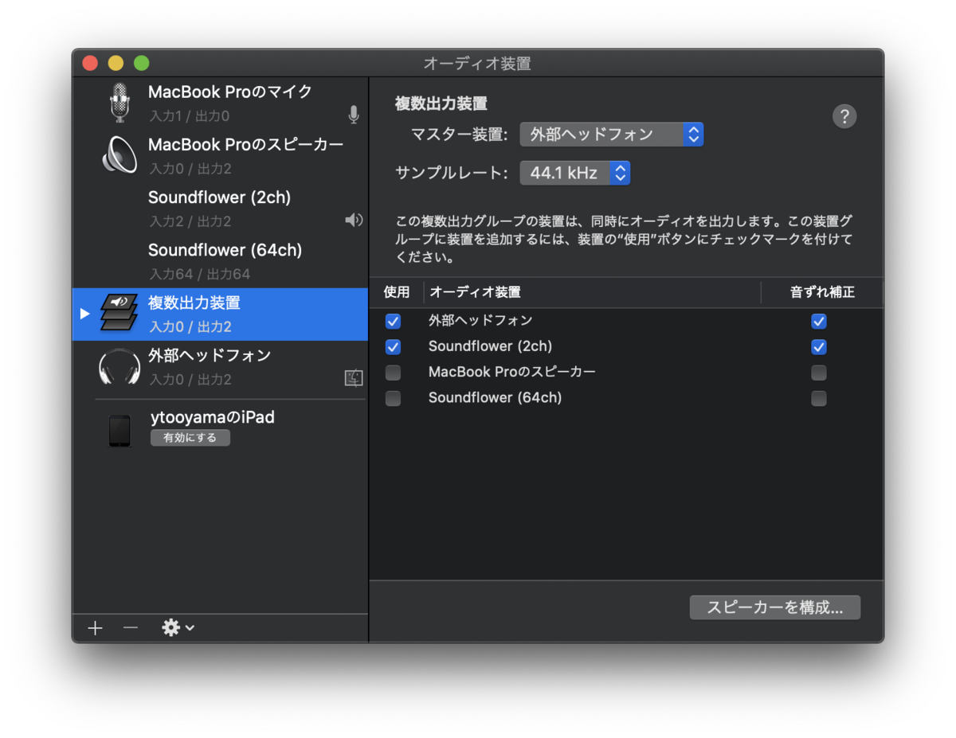Click the 使用 column header

(397, 292)
